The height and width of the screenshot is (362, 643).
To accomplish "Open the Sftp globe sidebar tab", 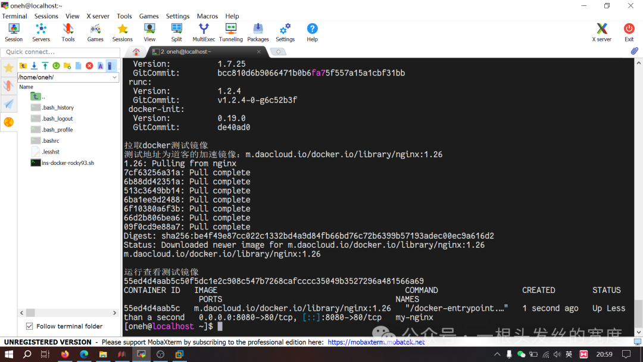I will 8,122.
